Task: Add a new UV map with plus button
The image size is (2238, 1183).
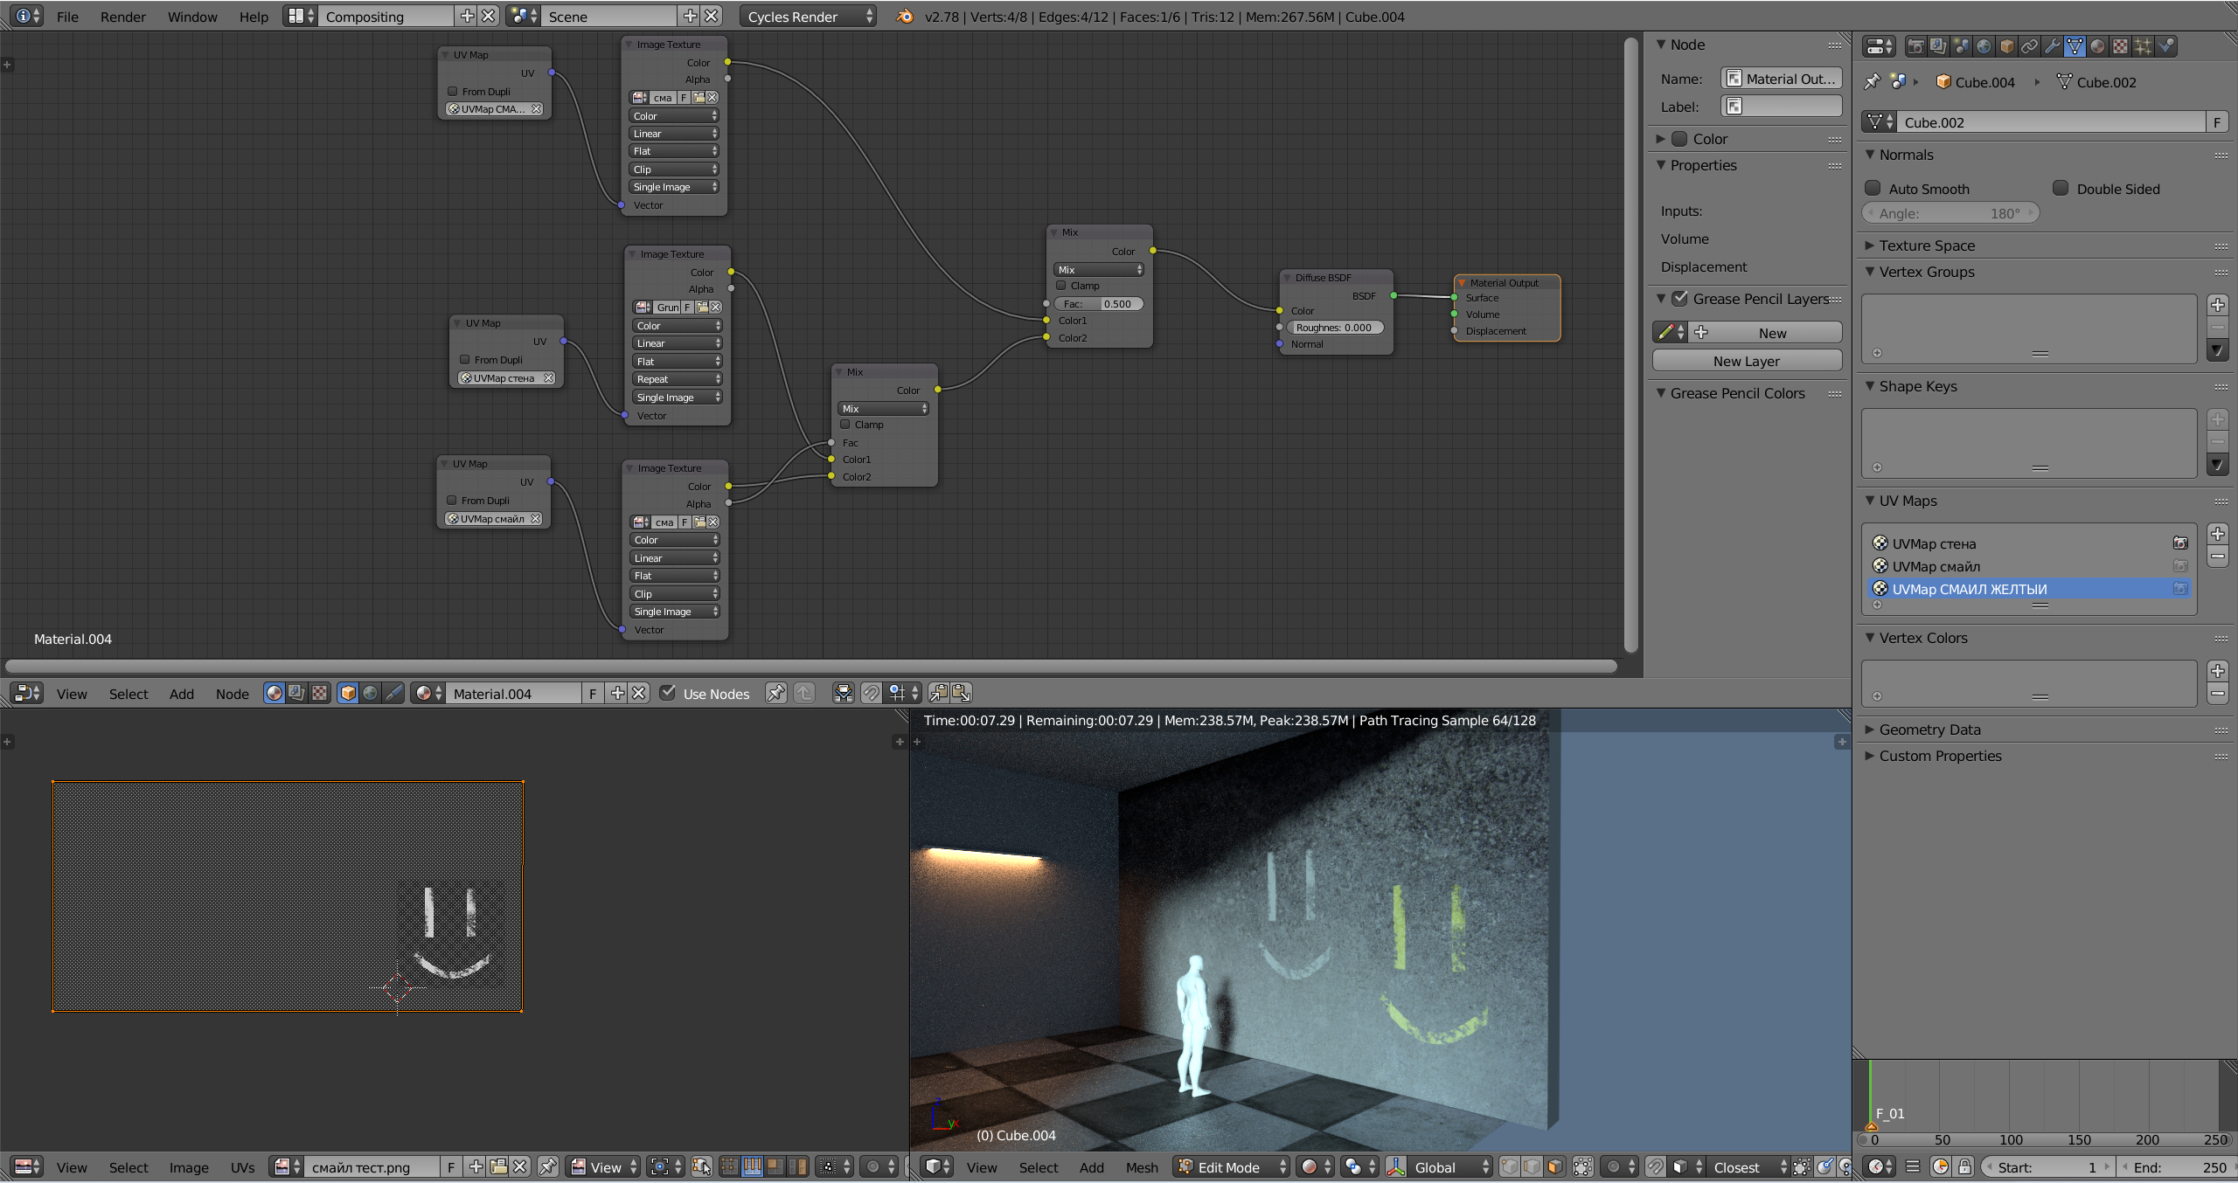Action: (x=2218, y=534)
